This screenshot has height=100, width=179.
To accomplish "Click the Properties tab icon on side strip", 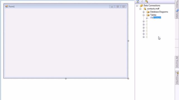I will coord(177,72).
